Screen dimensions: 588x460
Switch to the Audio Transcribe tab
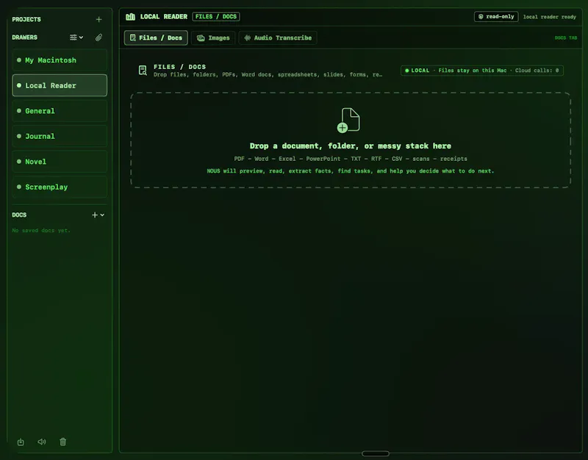click(x=278, y=38)
